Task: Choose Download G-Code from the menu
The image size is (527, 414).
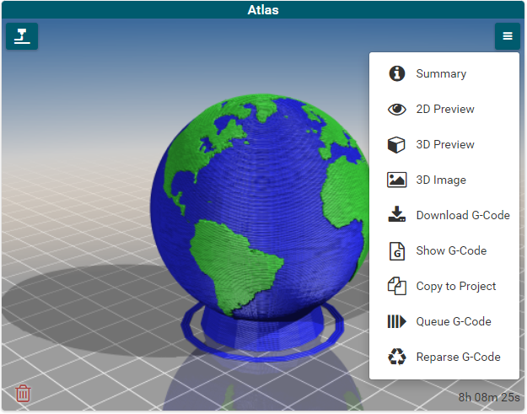Action: pyautogui.click(x=463, y=215)
